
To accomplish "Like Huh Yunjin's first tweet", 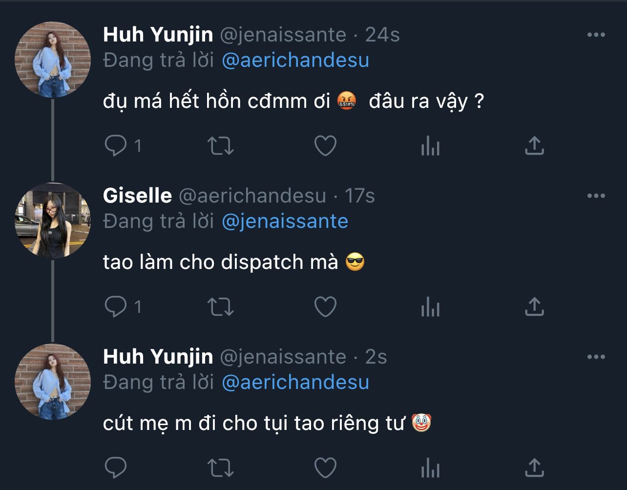I will [325, 145].
